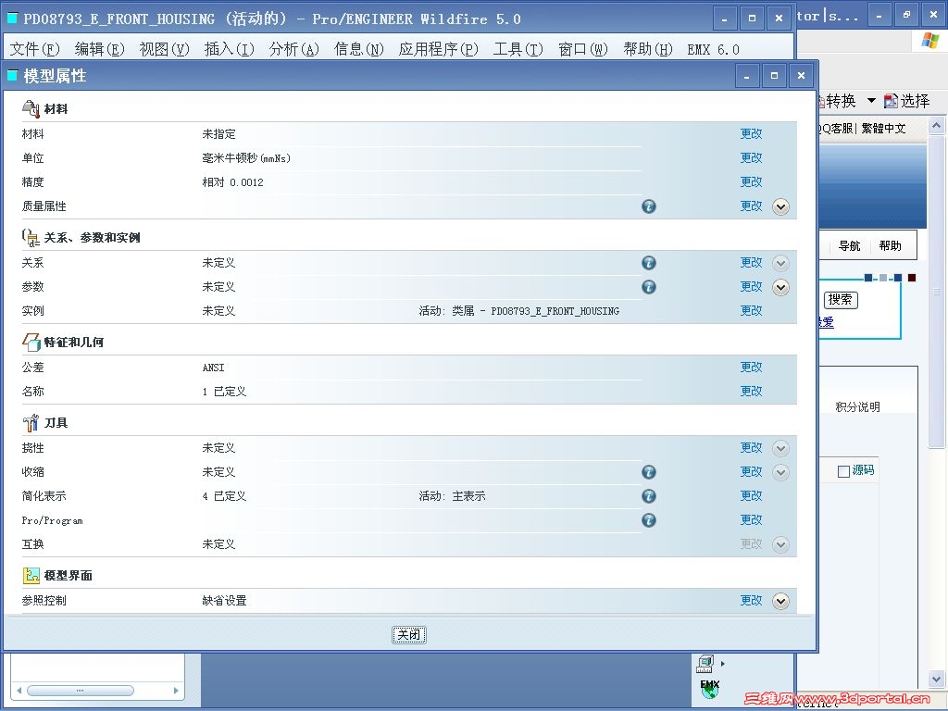948x711 pixels.
Task: Expand the 收缩 row details
Action: click(x=780, y=472)
